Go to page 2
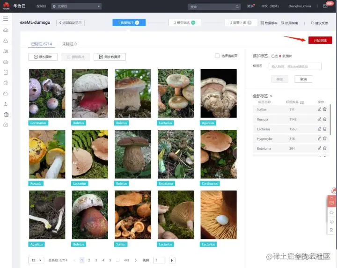This screenshot has width=337, height=268. pyautogui.click(x=89, y=260)
